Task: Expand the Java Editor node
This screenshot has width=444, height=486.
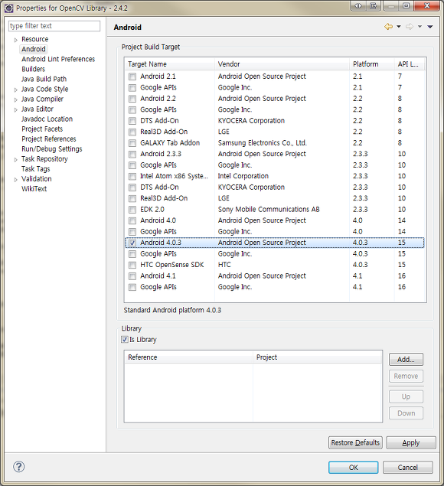Action: pyautogui.click(x=16, y=109)
